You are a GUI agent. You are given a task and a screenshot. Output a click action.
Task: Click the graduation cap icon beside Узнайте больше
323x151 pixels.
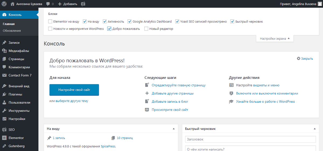point(231,102)
